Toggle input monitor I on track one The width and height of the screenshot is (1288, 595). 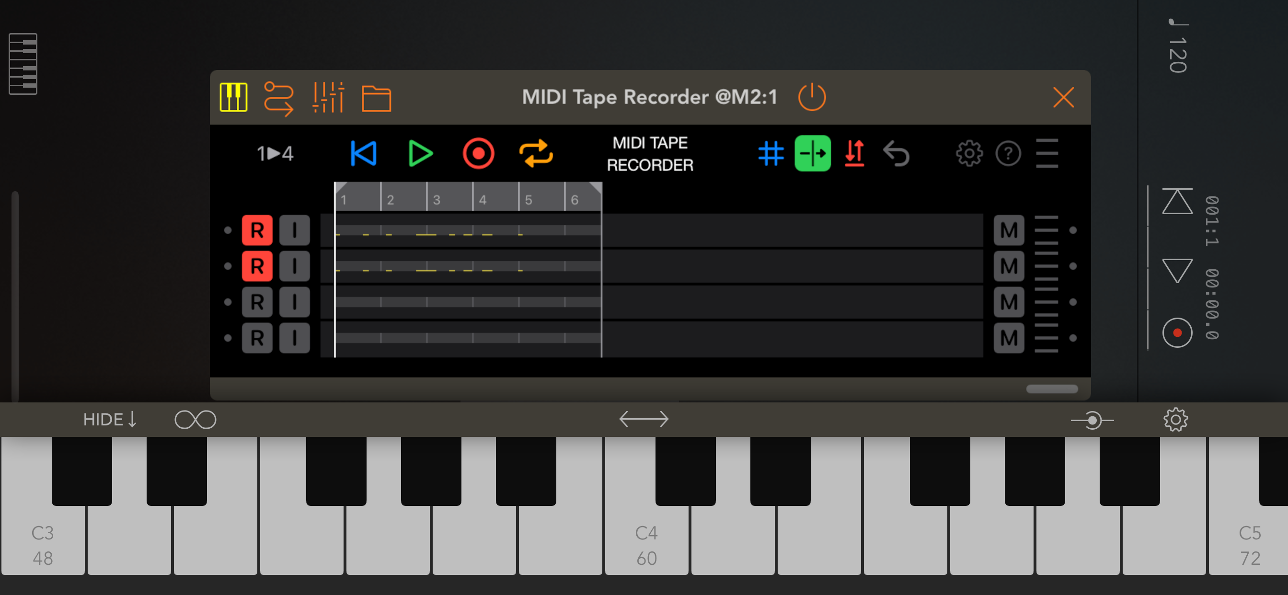point(295,230)
